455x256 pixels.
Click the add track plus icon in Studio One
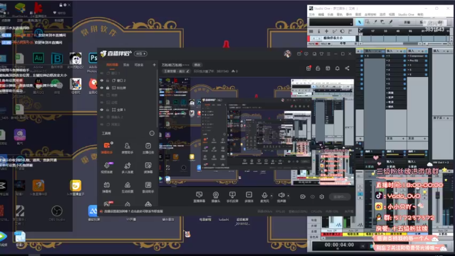tap(326, 31)
